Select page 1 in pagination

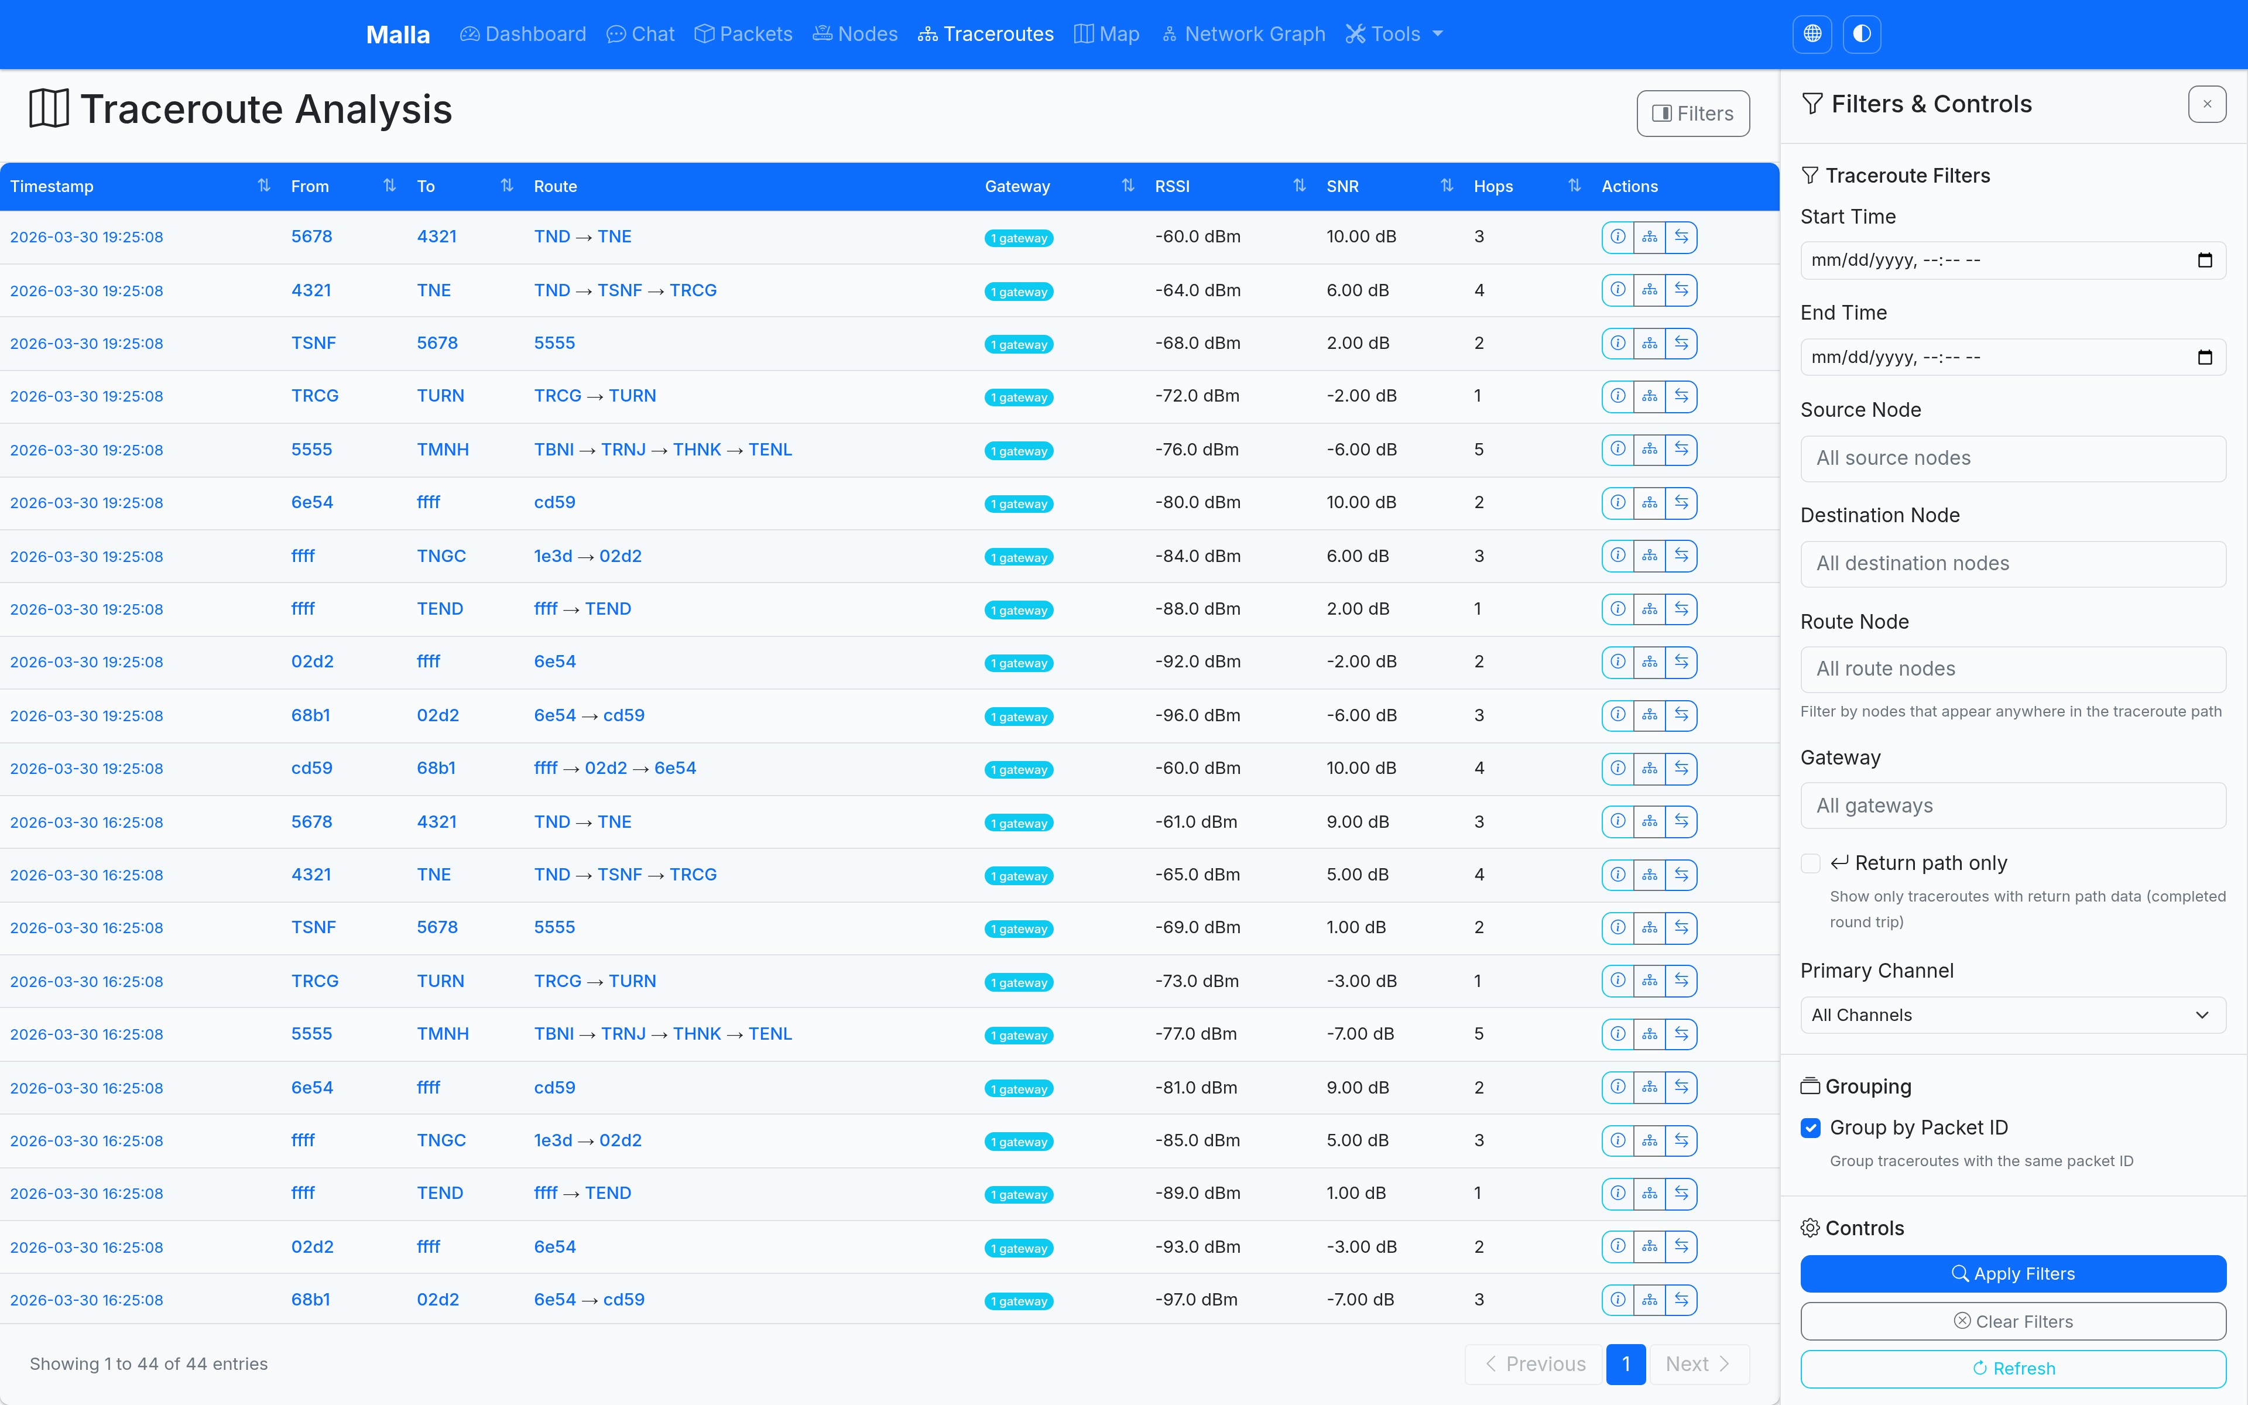pyautogui.click(x=1626, y=1364)
